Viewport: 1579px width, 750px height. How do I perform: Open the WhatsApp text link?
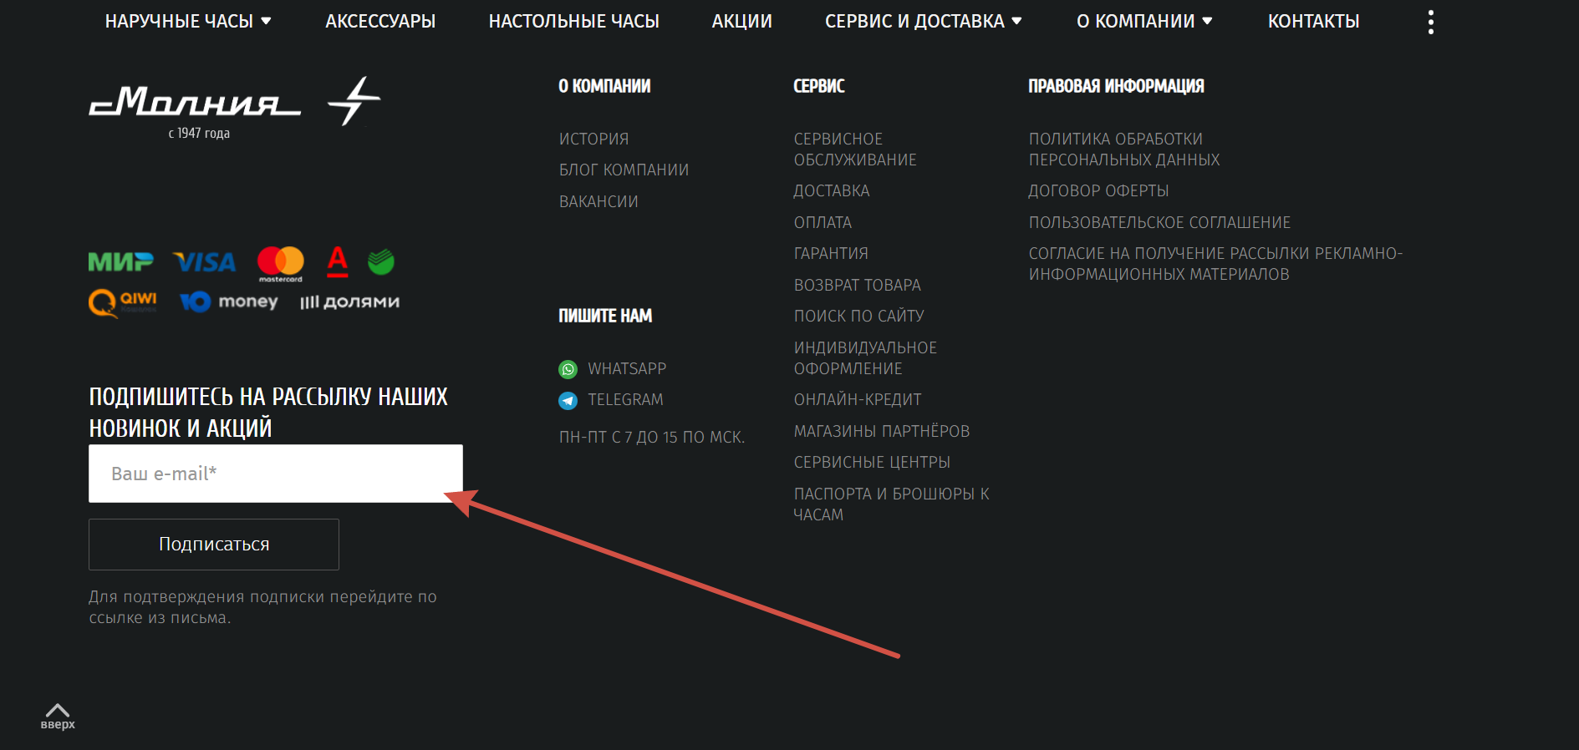(x=627, y=368)
